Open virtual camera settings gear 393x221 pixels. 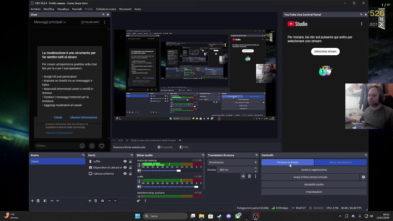click(364, 177)
